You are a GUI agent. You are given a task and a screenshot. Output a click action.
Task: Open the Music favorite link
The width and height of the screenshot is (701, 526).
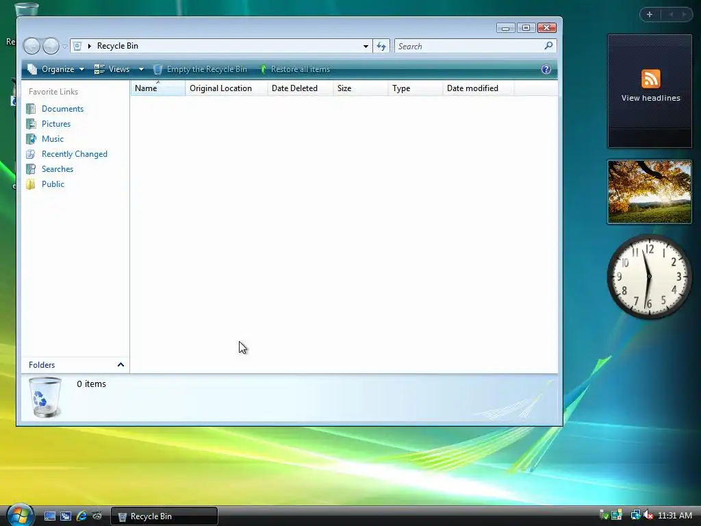click(x=52, y=139)
